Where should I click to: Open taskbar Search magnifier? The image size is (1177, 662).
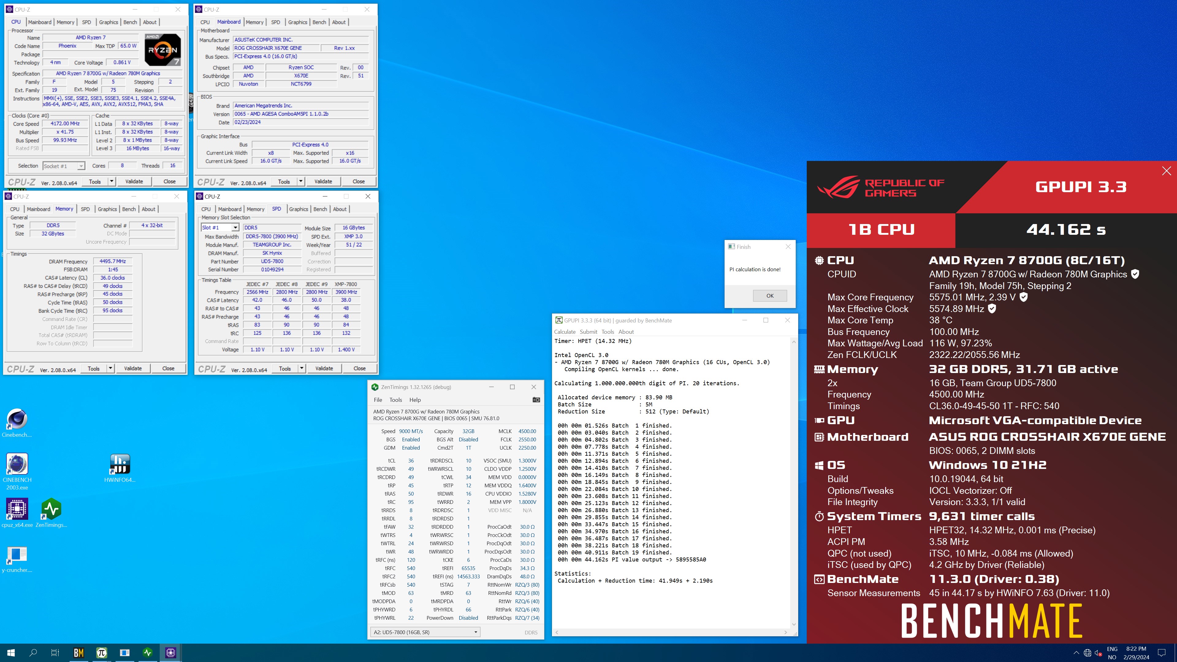tap(33, 653)
